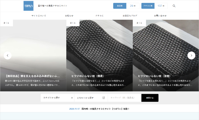Click the まくら tag on the 無印良品 slide

pos(7,23)
